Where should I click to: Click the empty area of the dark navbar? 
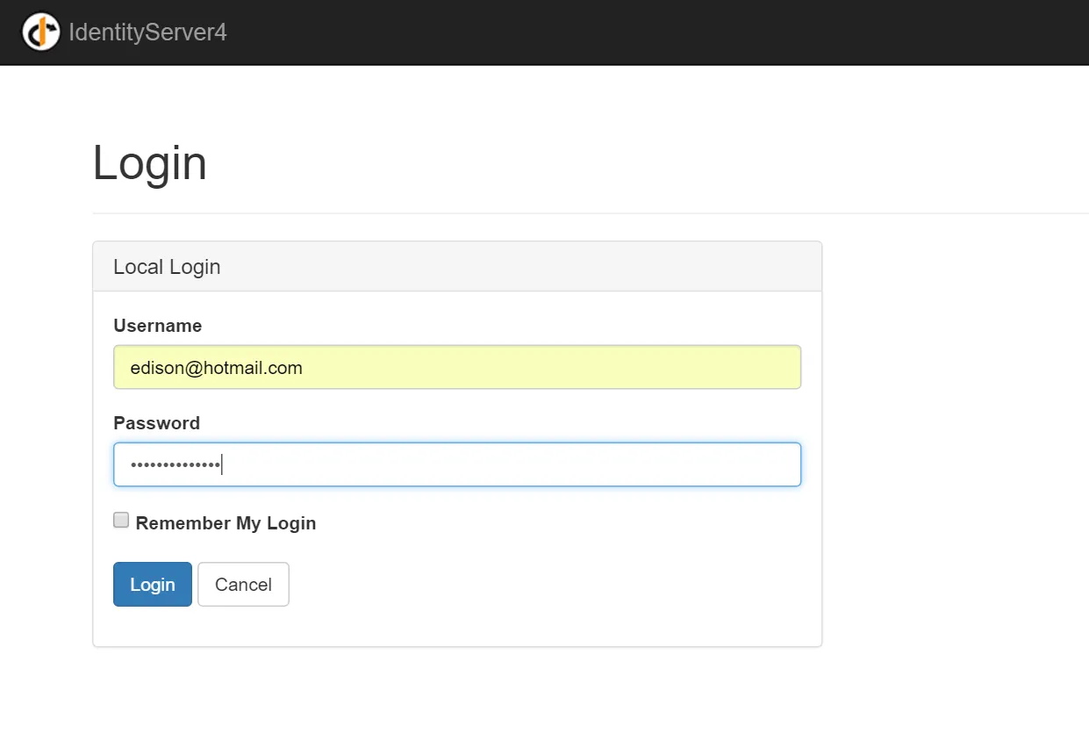[x=658, y=32]
